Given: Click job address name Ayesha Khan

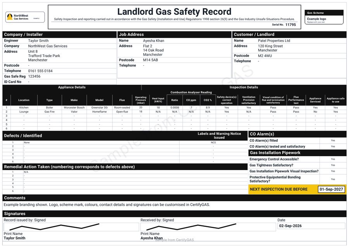Looking at the screenshot, I should pos(154,40).
